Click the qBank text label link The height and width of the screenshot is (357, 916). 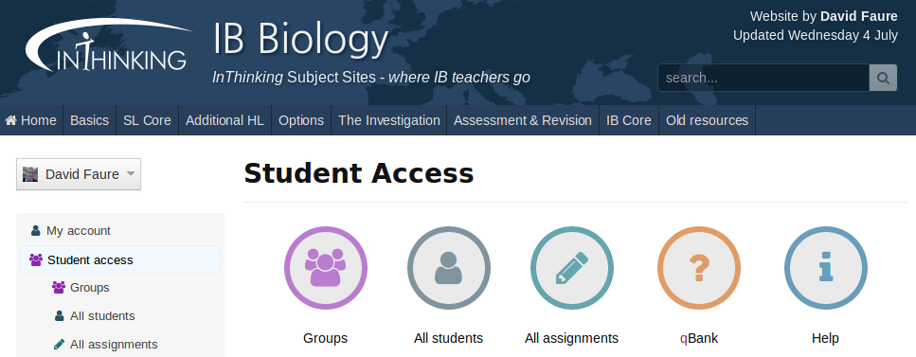point(699,338)
